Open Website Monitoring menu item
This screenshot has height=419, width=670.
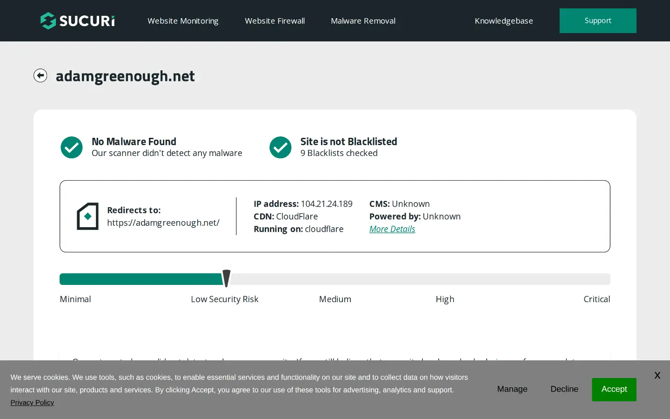coord(183,20)
